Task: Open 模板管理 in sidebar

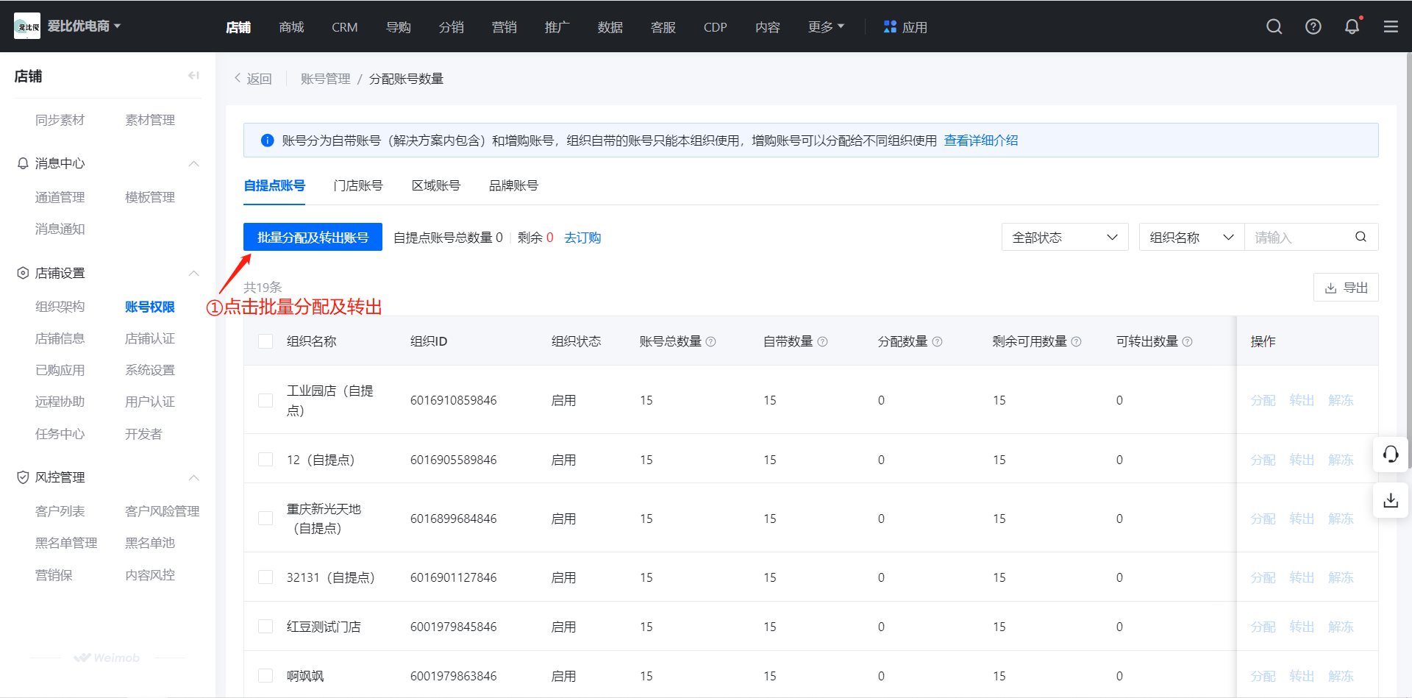Action: pos(149,197)
